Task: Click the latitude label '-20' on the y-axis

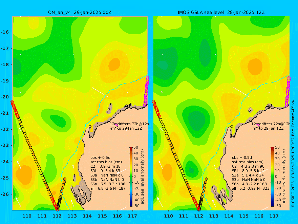Action: (x=4, y=97)
